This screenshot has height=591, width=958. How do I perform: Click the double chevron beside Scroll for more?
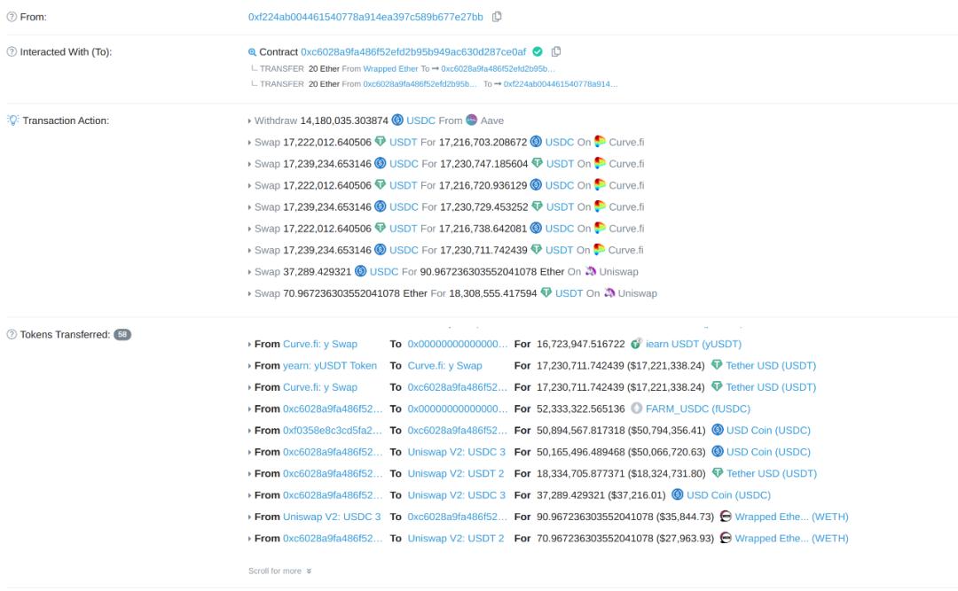309,571
